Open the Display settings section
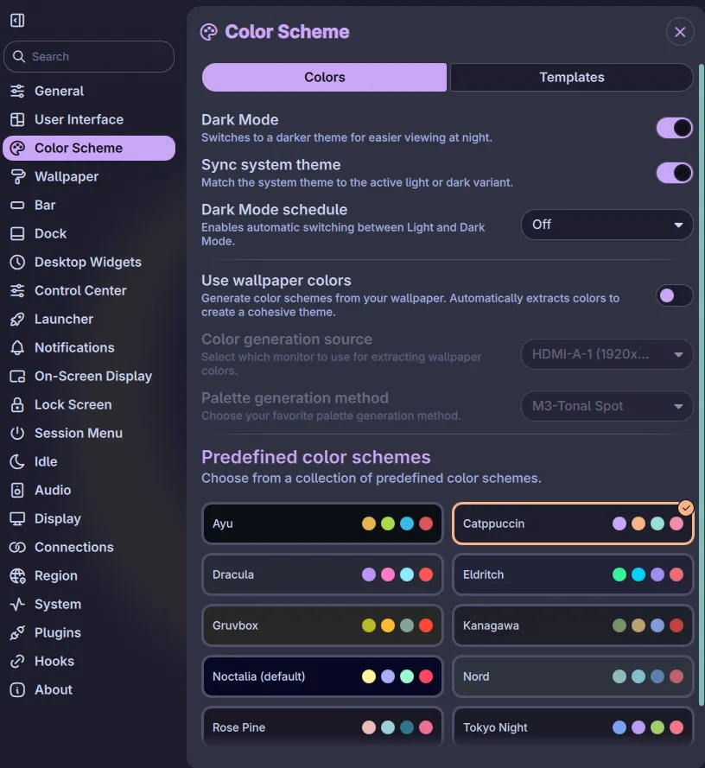 89,518
